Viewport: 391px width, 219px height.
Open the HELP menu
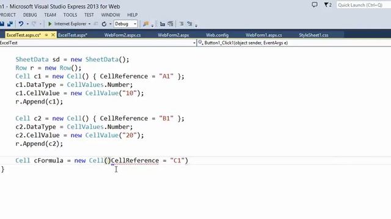tap(133, 15)
